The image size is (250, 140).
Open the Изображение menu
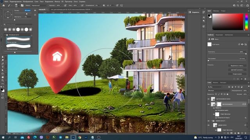pos(28,2)
